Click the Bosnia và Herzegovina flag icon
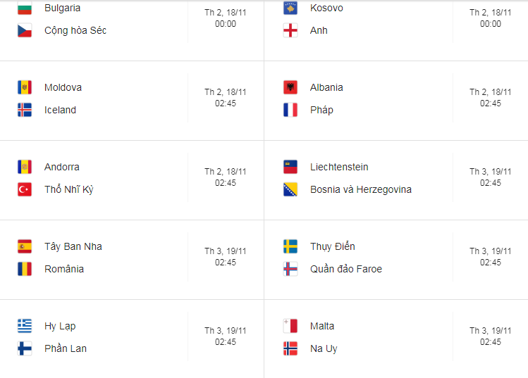 (290, 189)
